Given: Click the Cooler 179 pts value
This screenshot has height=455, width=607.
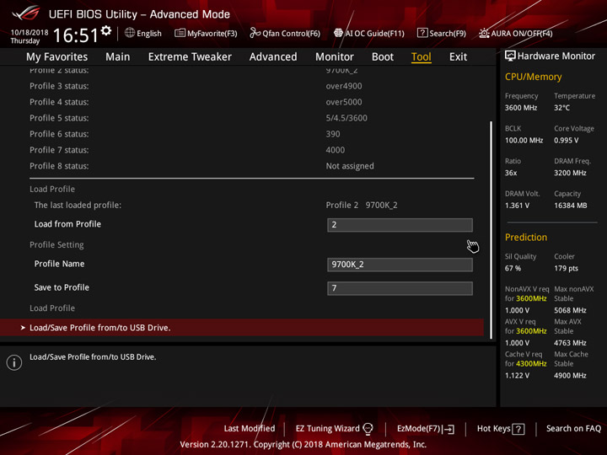Looking at the screenshot, I should click(x=566, y=269).
